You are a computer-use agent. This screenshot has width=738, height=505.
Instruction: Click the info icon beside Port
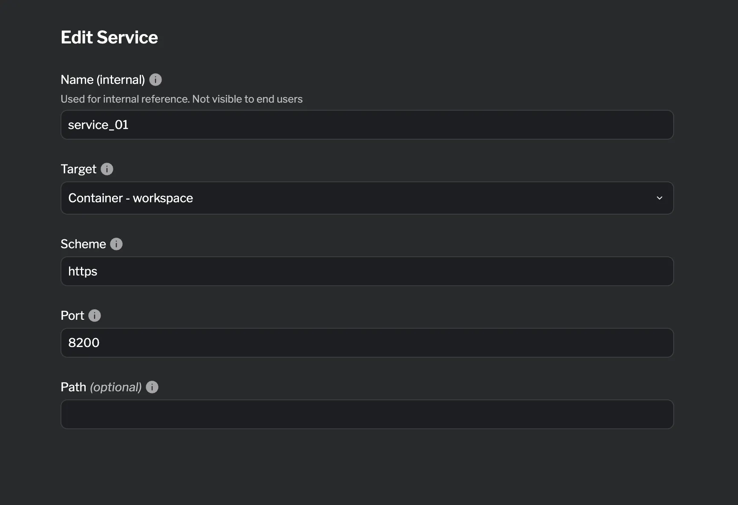point(95,315)
